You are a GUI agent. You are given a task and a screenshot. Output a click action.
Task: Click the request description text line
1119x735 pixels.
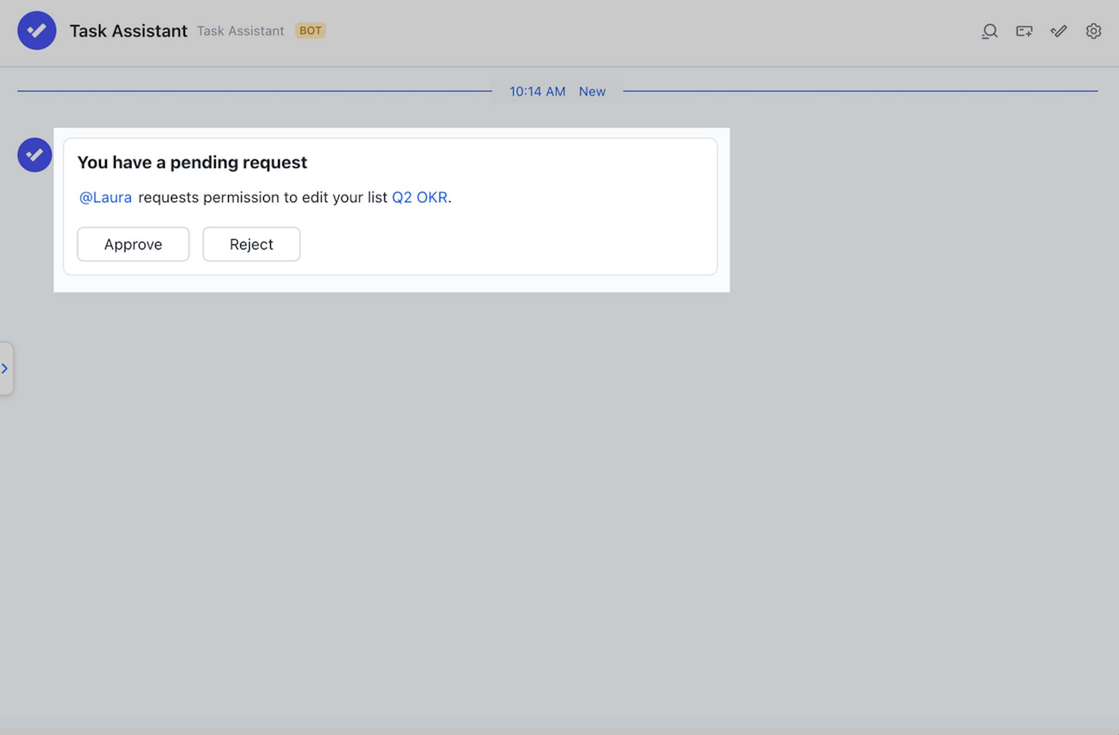click(265, 197)
